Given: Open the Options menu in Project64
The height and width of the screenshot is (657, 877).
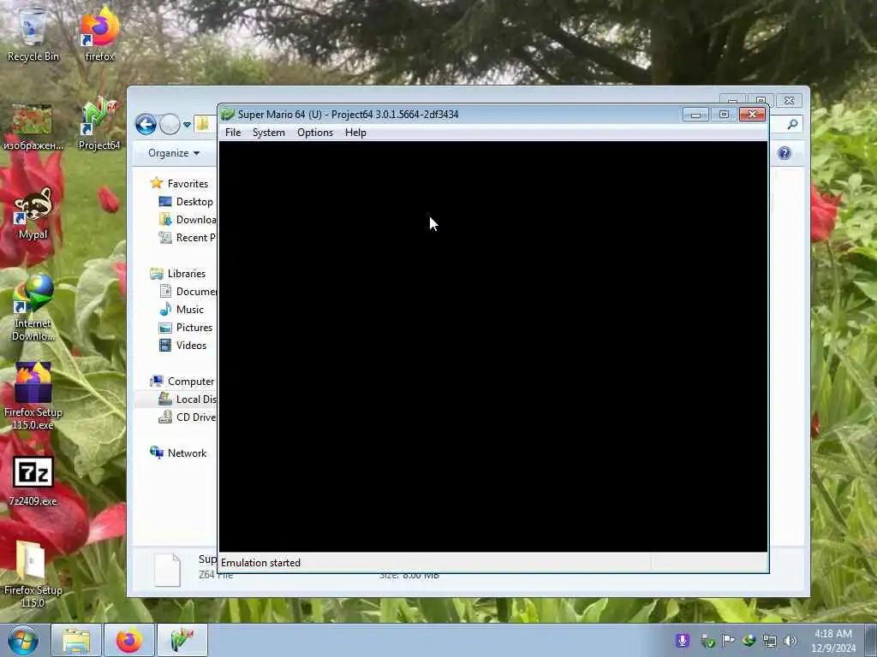Looking at the screenshot, I should point(315,133).
